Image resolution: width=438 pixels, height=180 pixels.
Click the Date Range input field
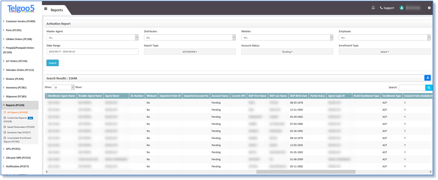coord(92,52)
